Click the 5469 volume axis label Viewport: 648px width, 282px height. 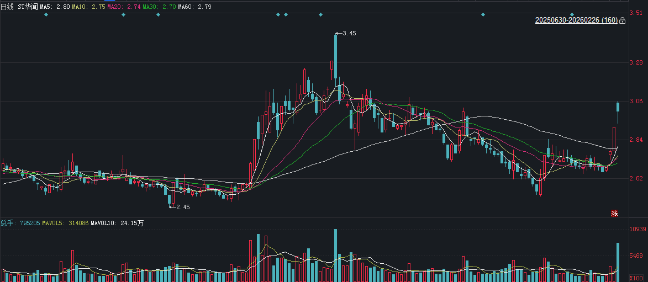(637, 256)
